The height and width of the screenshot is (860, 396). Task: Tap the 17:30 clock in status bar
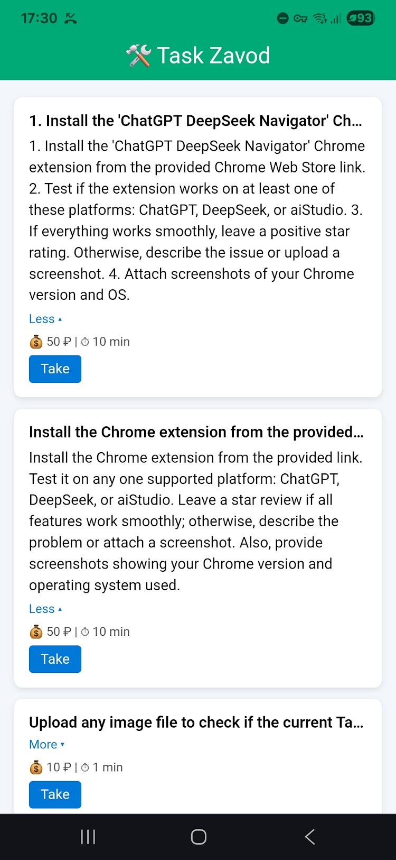(x=39, y=19)
